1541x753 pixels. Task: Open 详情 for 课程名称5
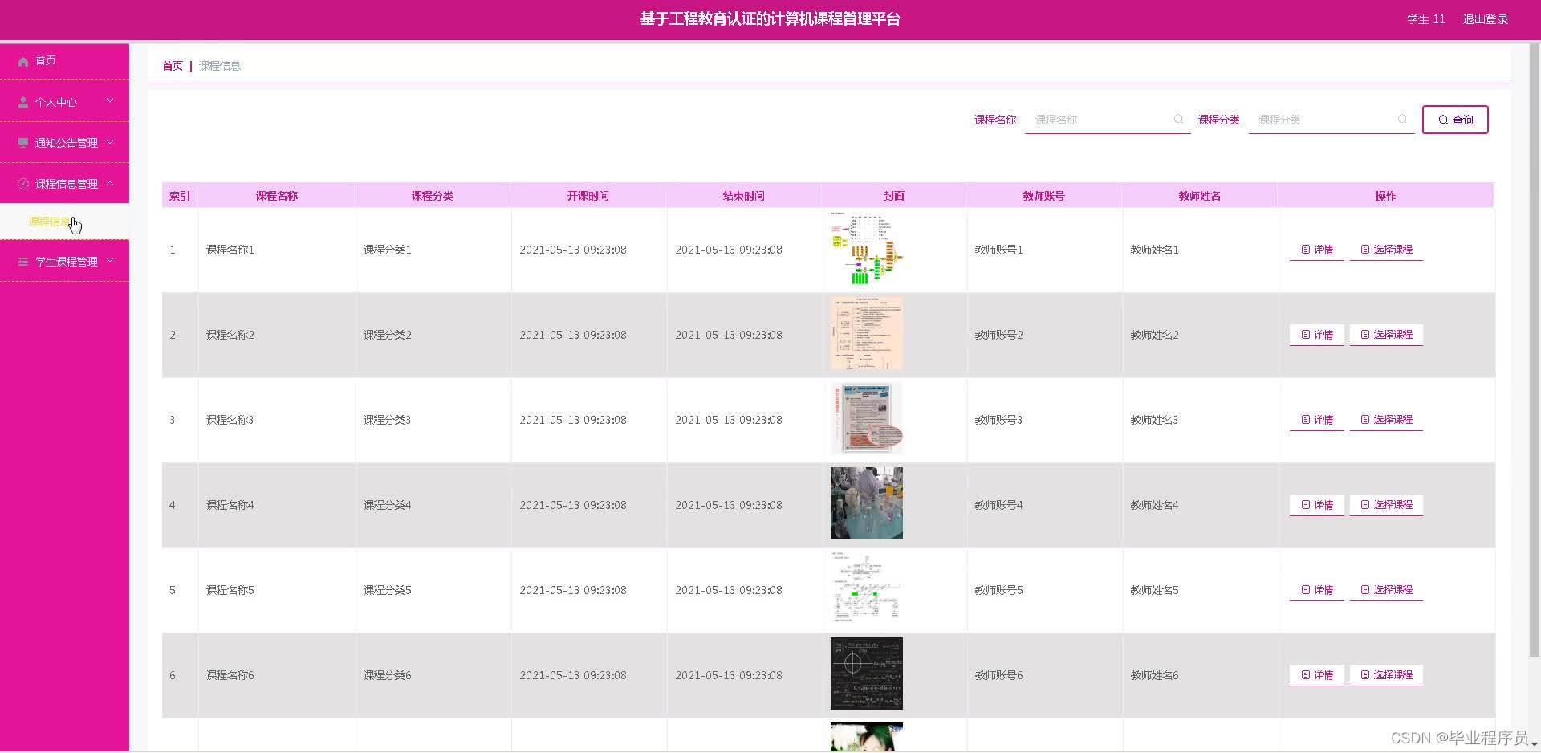(1317, 590)
